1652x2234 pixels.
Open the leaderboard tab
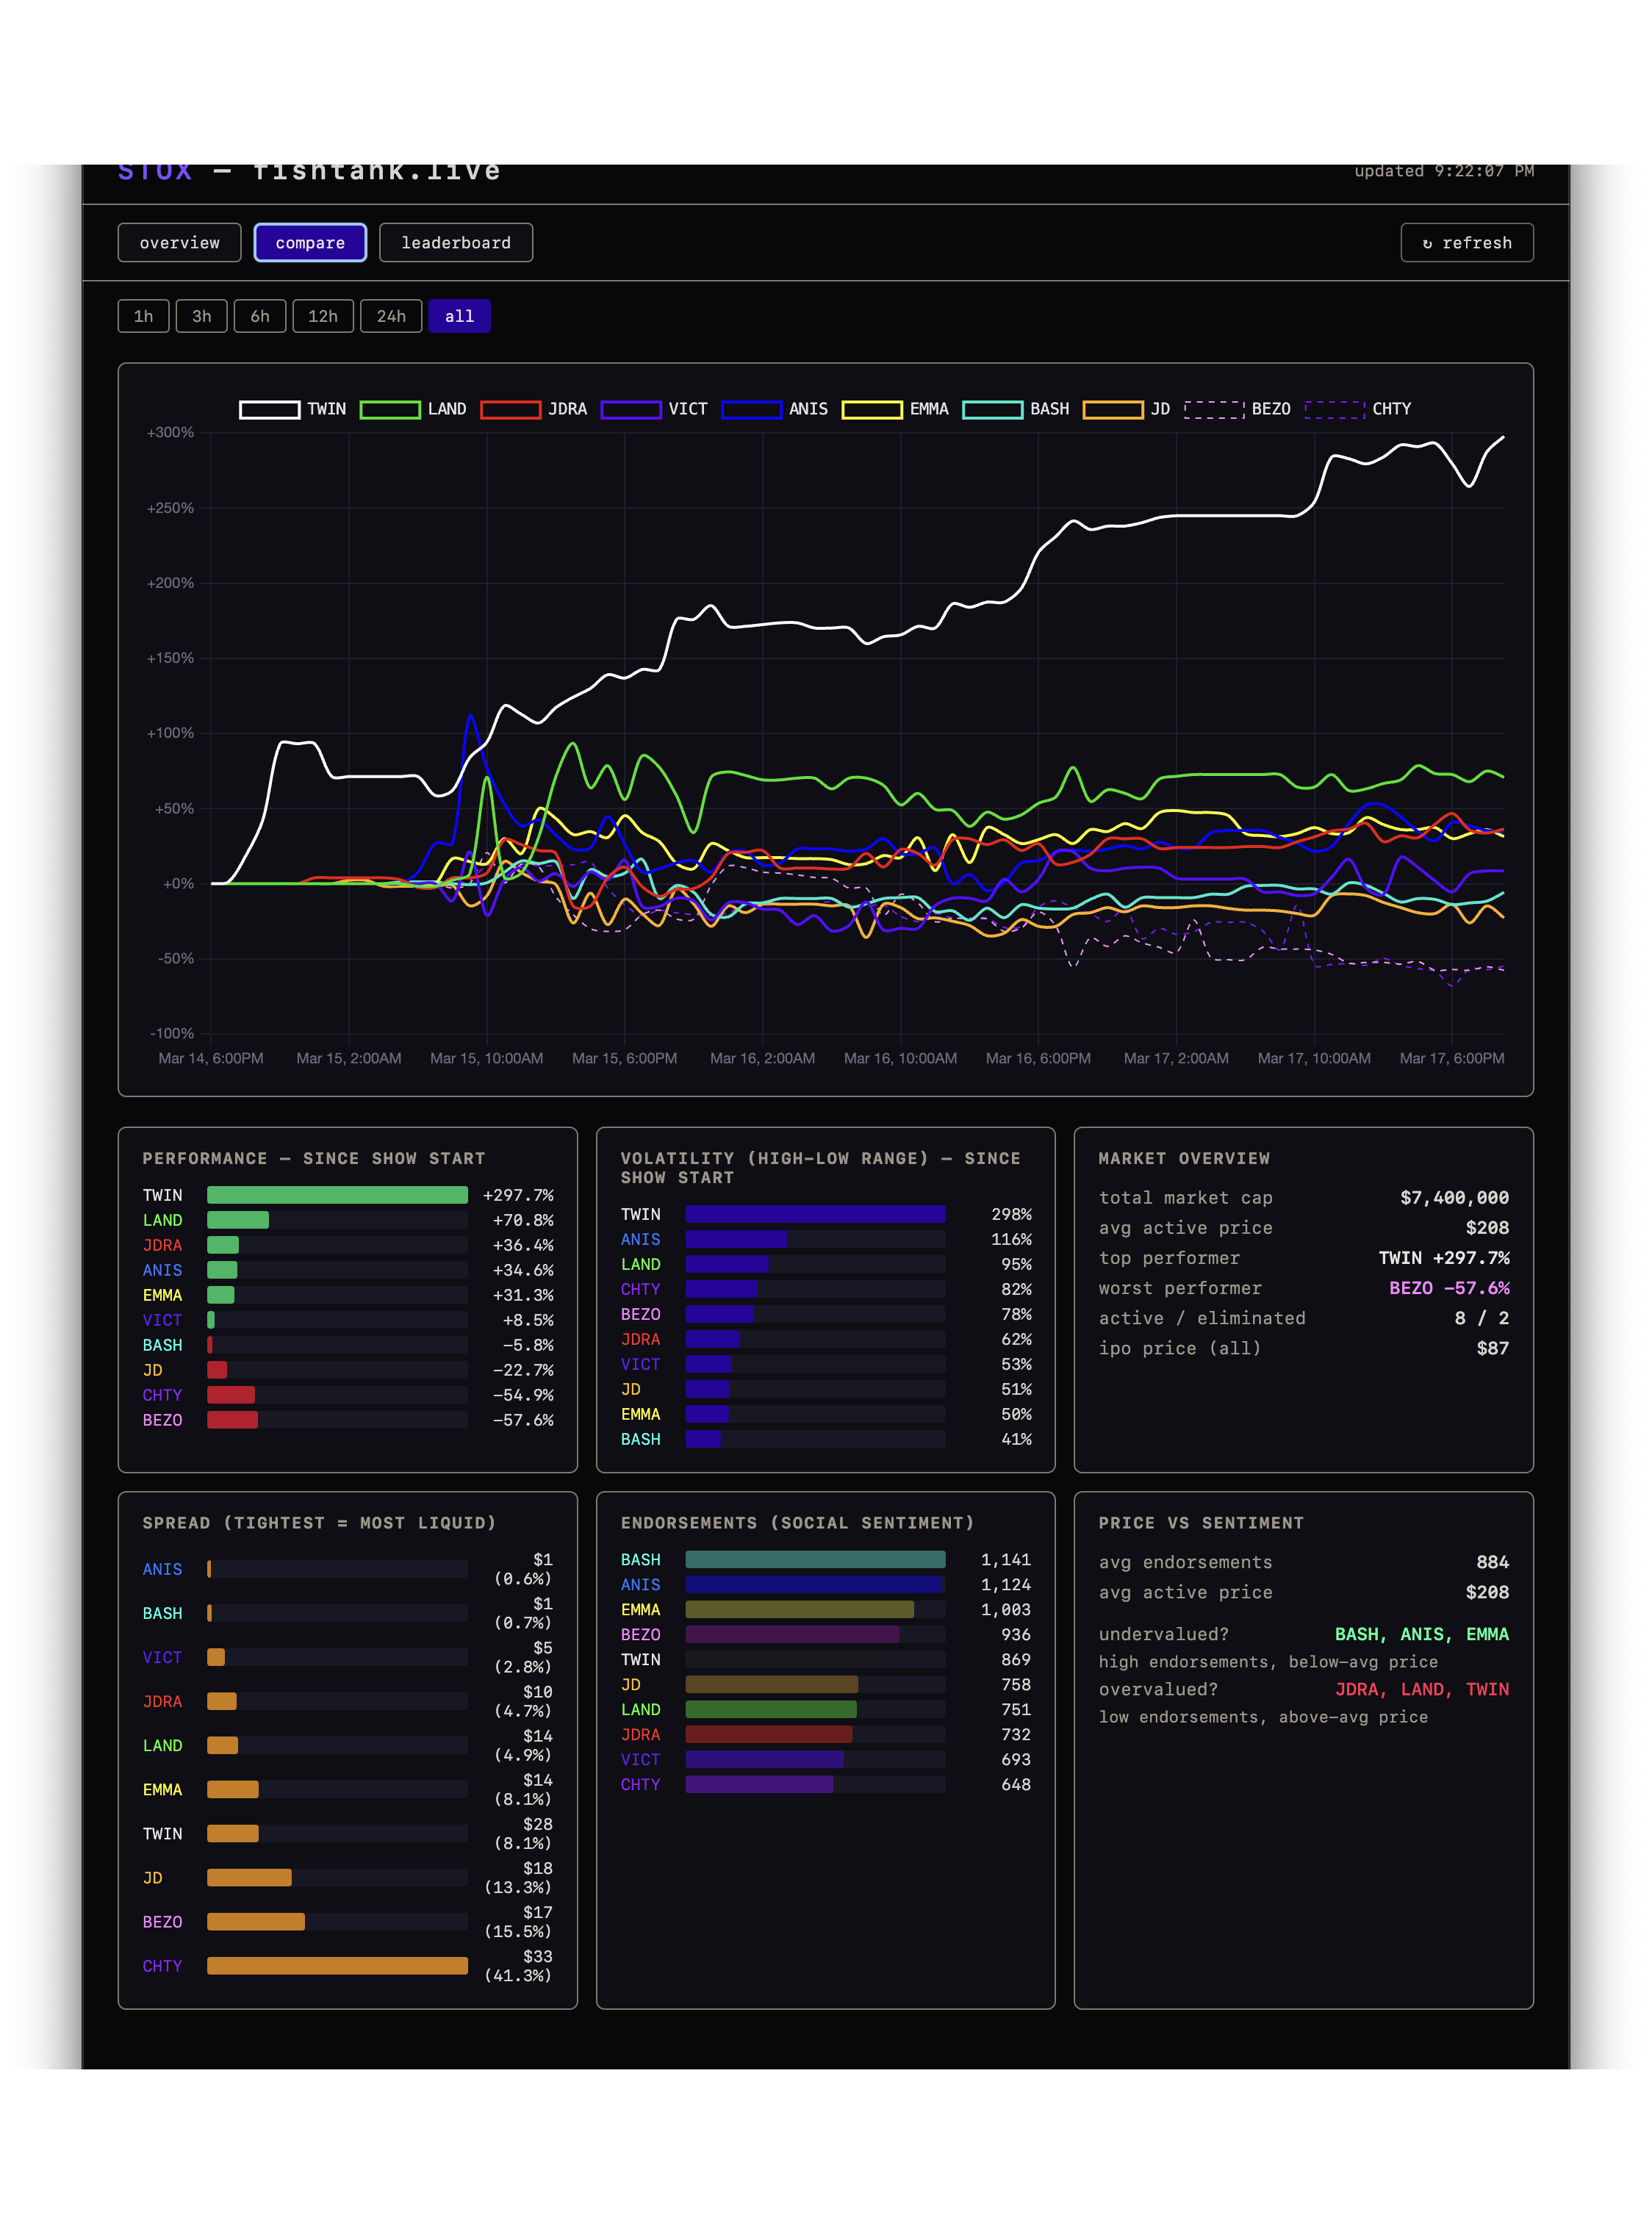(455, 243)
